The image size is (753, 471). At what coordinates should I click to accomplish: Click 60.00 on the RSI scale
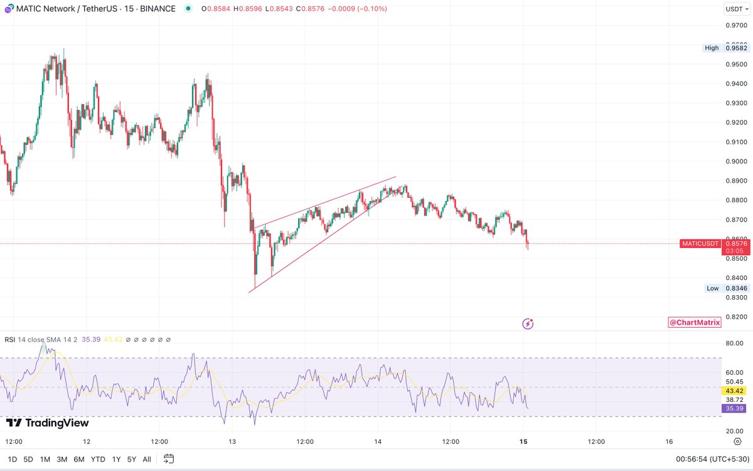(x=735, y=372)
